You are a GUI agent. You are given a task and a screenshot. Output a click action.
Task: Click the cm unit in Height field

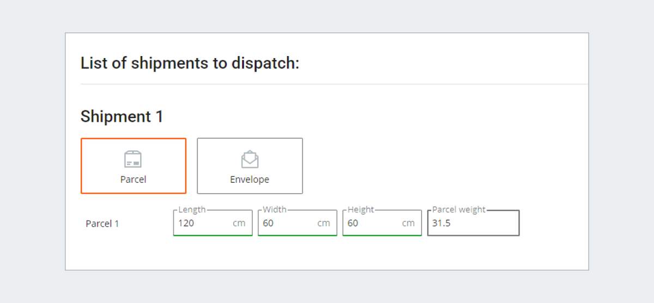(408, 223)
